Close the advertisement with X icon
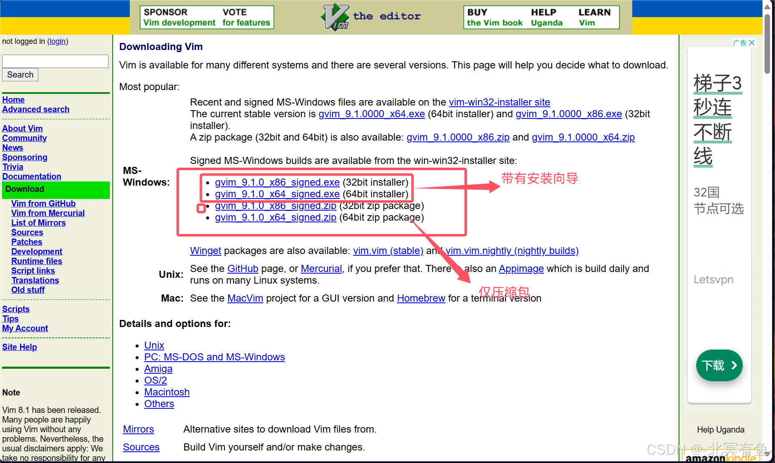The height and width of the screenshot is (463, 775). pos(752,43)
